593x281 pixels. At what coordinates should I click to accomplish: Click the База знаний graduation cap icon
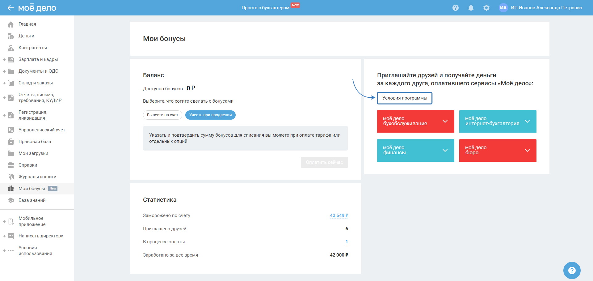click(x=11, y=200)
